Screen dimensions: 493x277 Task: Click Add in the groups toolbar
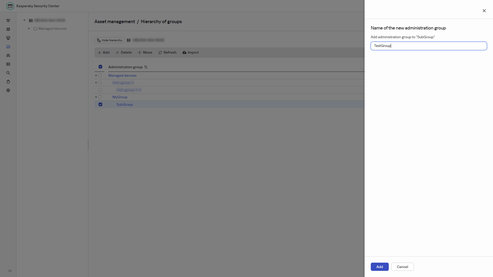[x=103, y=53]
